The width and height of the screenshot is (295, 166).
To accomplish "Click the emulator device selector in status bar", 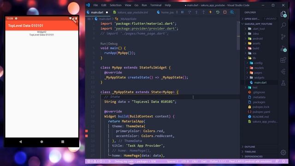I will coord(250,161).
